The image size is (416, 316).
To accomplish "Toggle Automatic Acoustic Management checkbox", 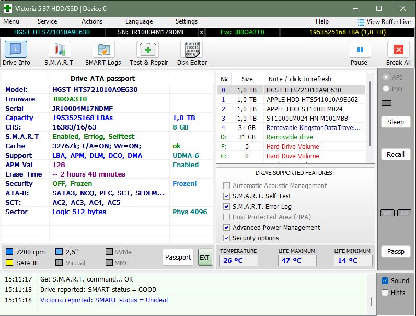I will (x=226, y=185).
